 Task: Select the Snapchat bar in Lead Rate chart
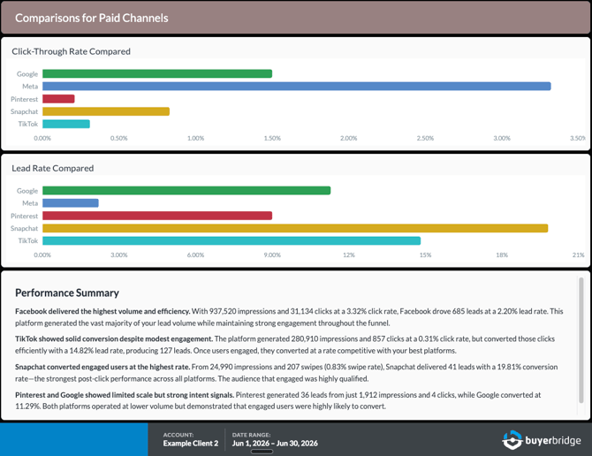point(295,228)
